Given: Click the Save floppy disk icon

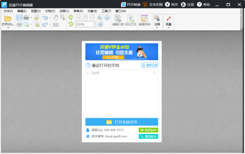Looking at the screenshot, I should tap(19, 18).
